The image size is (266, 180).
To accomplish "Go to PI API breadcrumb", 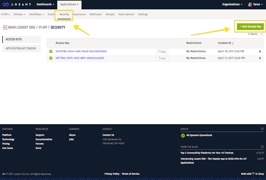I will [43, 27].
